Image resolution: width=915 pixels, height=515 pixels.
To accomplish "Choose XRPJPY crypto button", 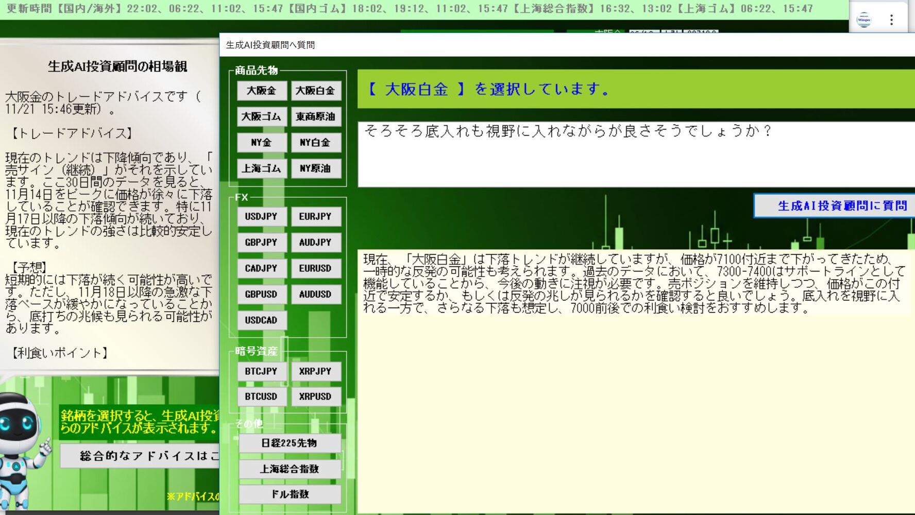I will click(x=315, y=371).
